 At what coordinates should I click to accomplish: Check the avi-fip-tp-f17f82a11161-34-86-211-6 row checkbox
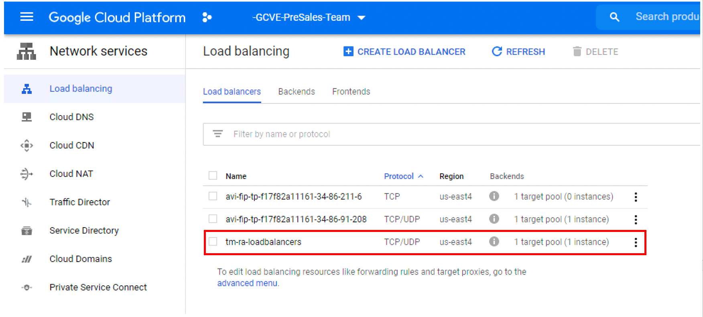pos(213,196)
